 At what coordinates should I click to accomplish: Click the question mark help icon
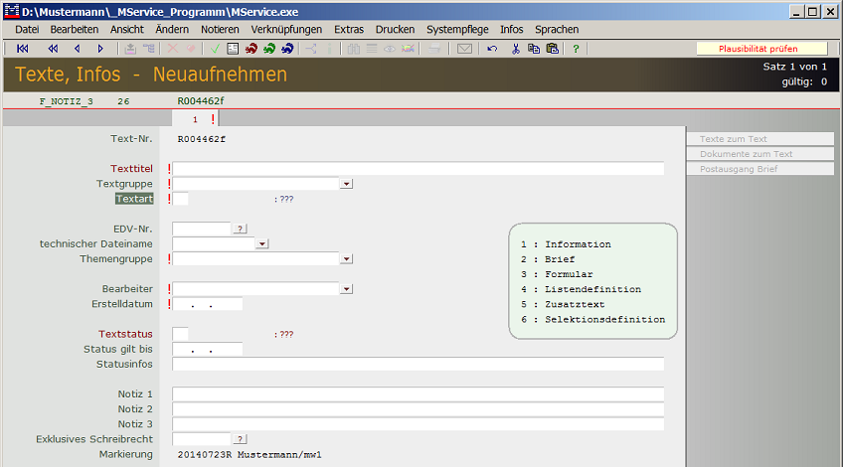(576, 49)
